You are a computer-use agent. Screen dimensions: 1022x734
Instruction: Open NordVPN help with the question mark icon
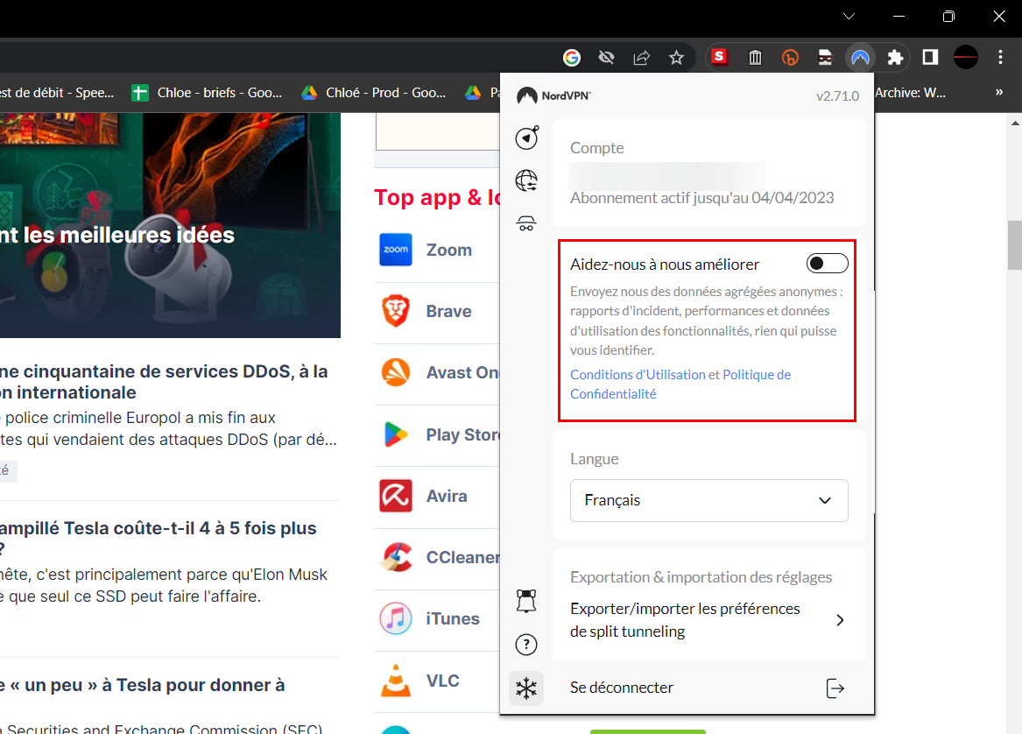[x=525, y=645]
